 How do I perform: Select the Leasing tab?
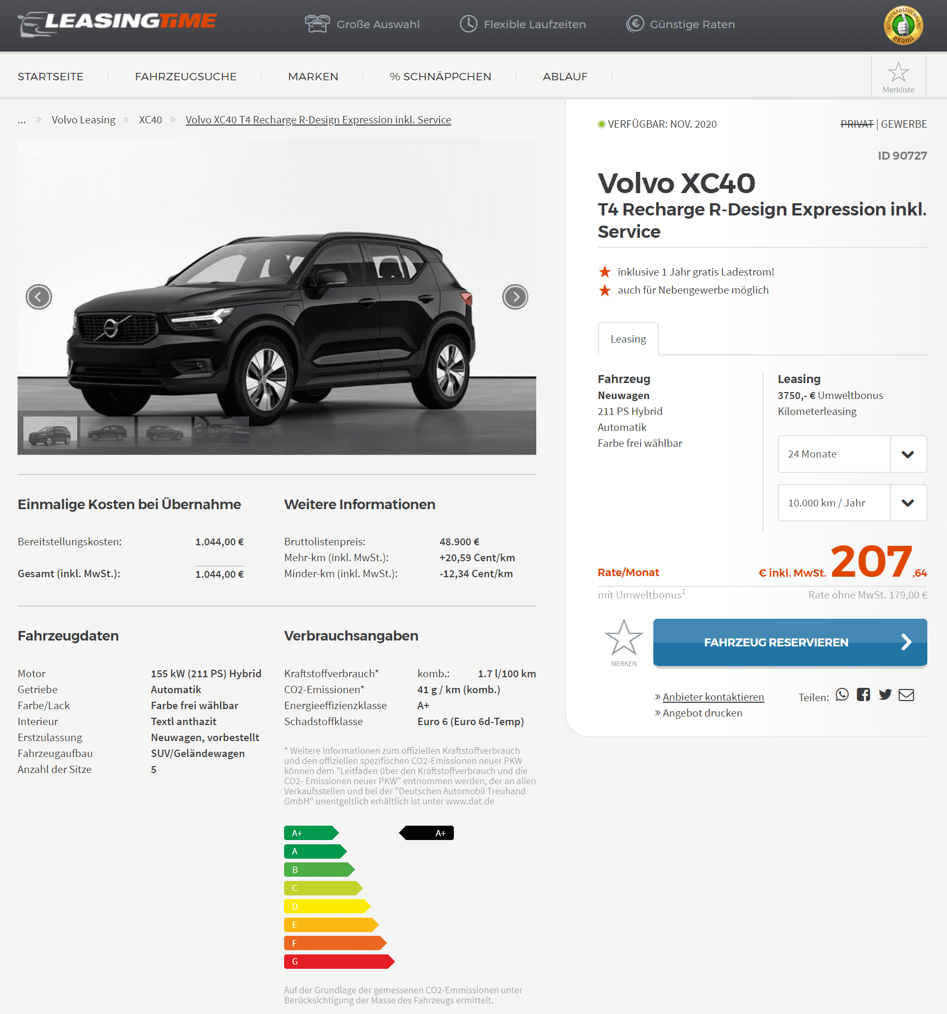(x=628, y=339)
